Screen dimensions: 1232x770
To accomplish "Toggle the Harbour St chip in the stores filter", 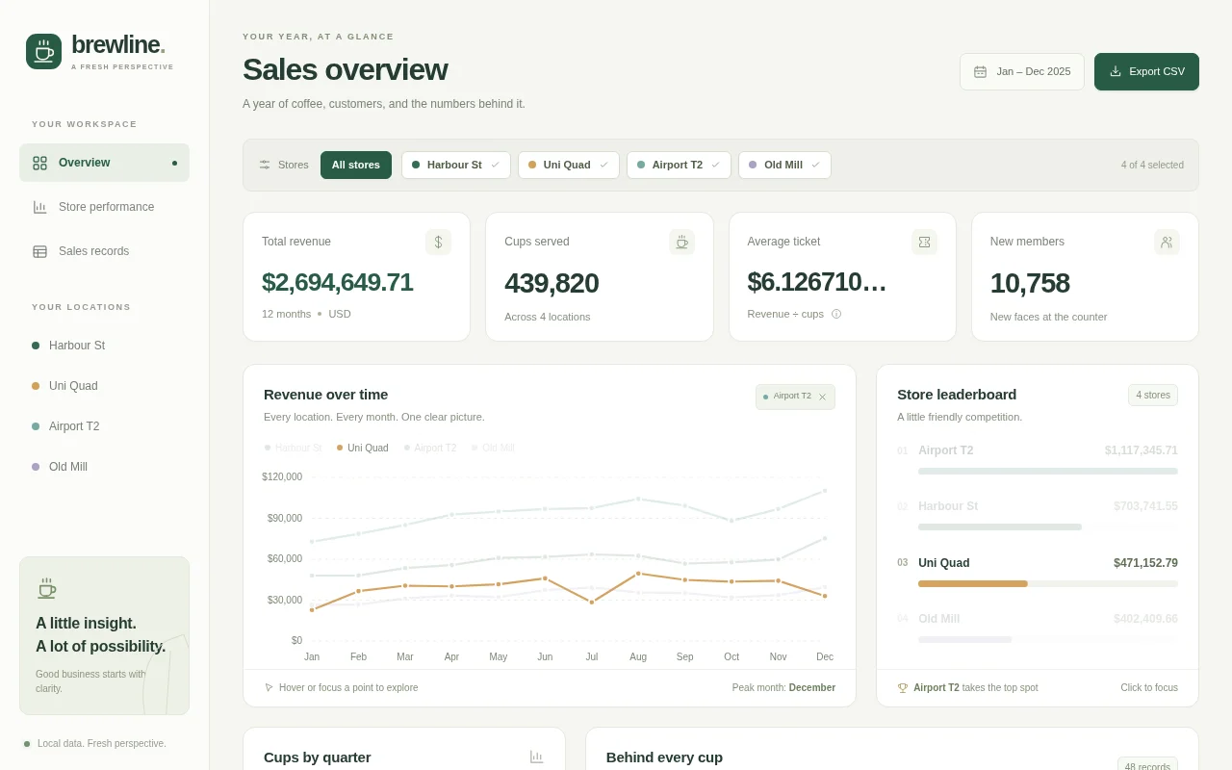I will [456, 165].
